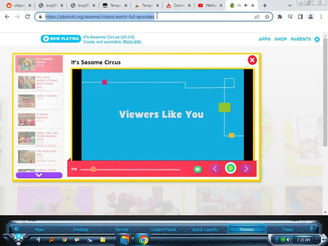Open the Chrome profile icon
This screenshot has height=246, width=328.
(x=311, y=17)
